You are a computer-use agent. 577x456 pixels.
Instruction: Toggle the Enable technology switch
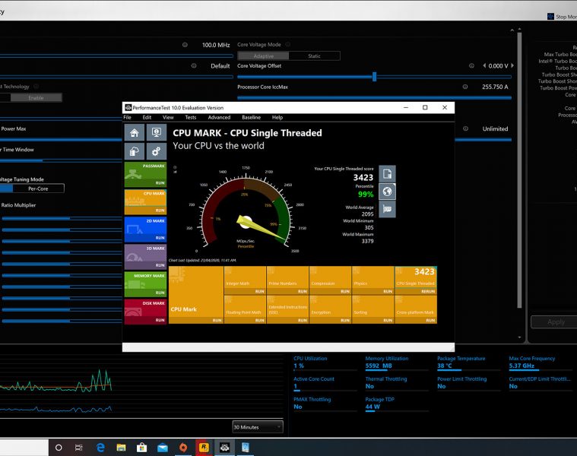click(36, 97)
